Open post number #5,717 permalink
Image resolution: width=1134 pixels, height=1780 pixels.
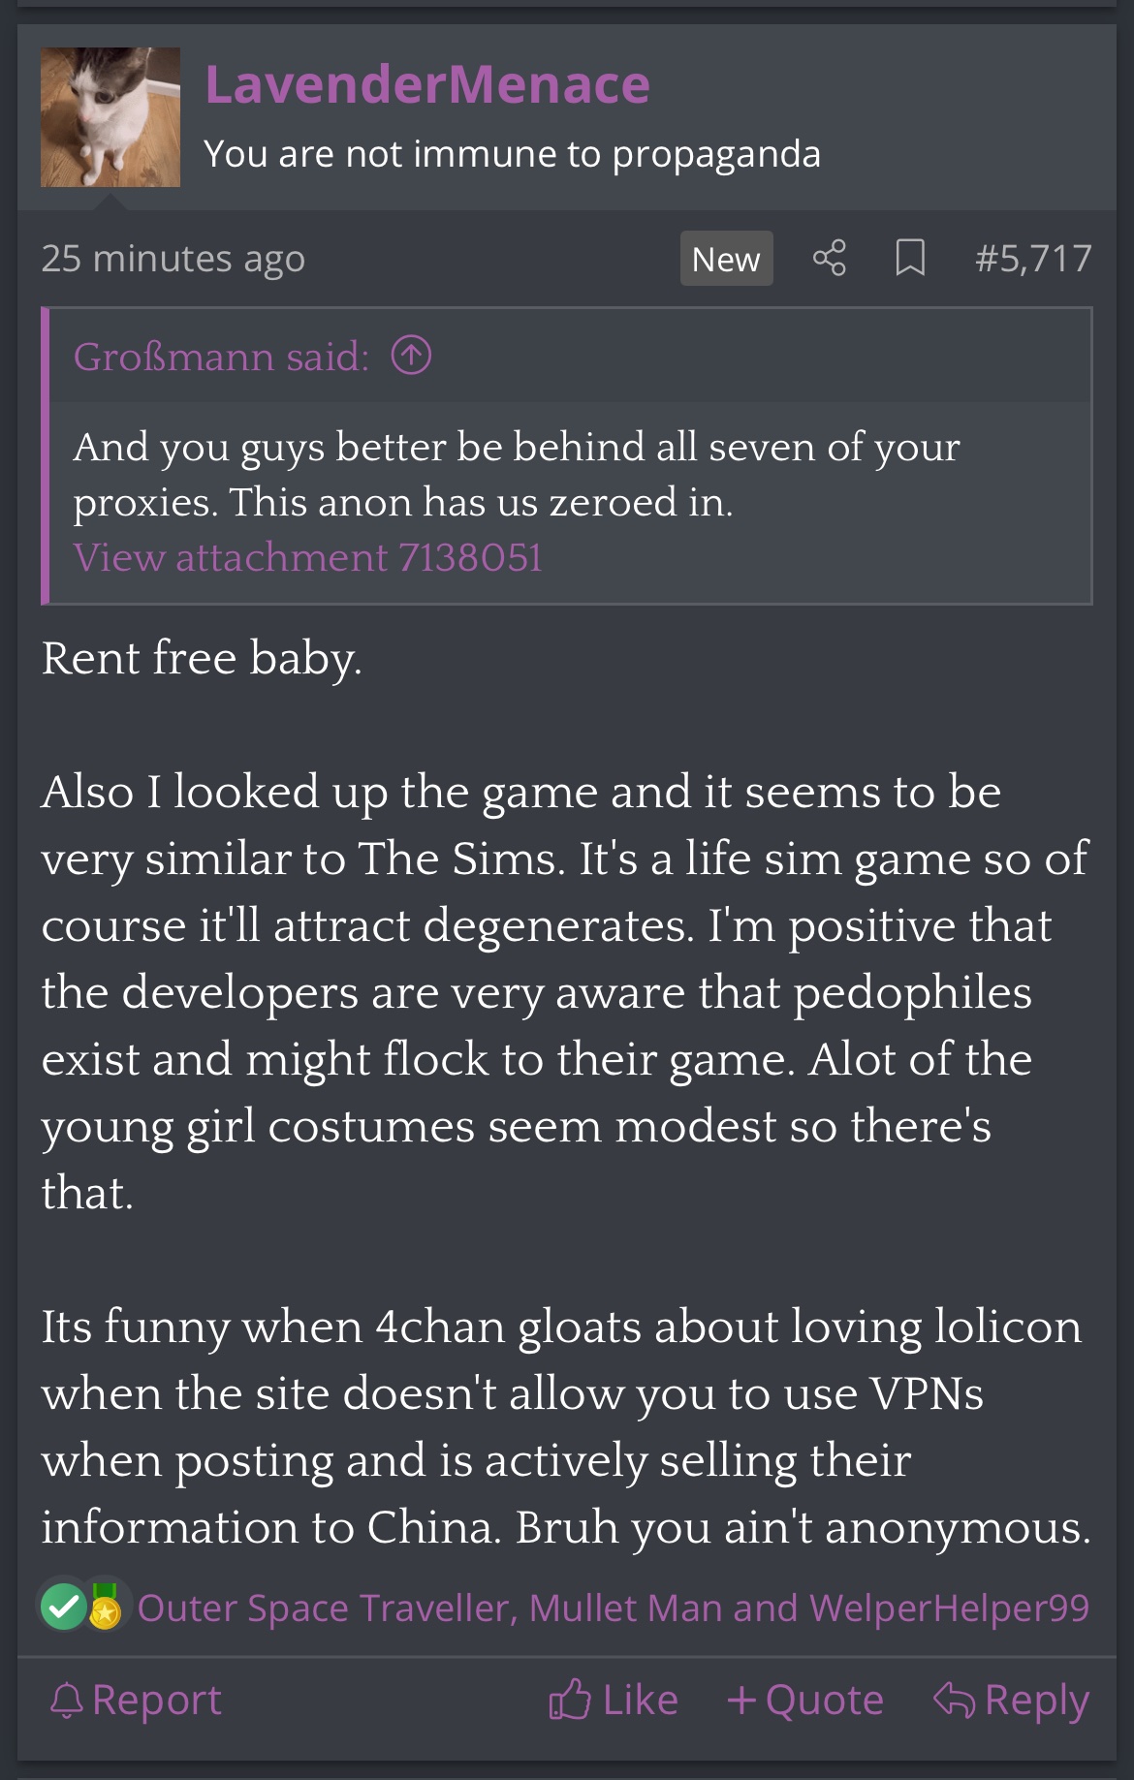1033,258
